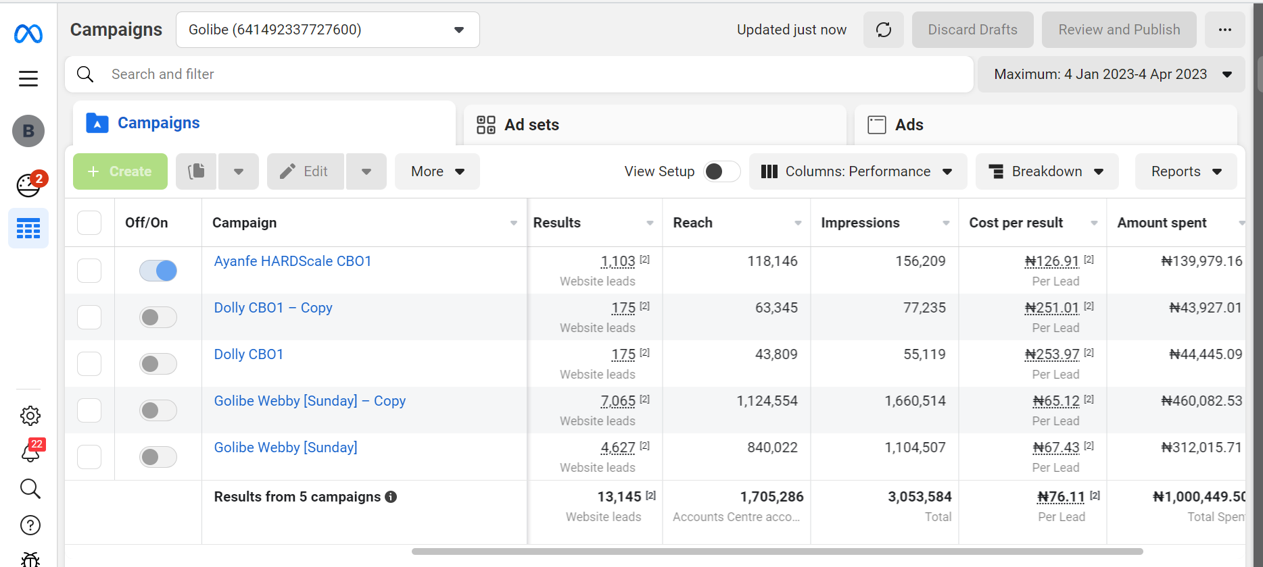The width and height of the screenshot is (1263, 567).
Task: Open the Cost per result column menu arrow
Action: [x=1094, y=223]
